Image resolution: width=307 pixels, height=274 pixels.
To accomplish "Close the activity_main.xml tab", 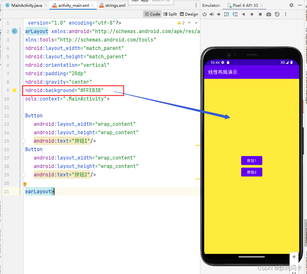I will (93, 5).
